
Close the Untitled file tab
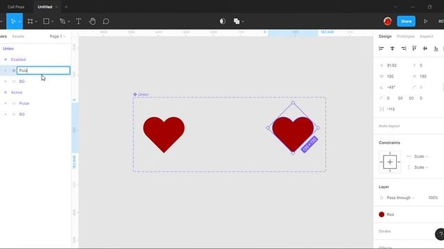coord(56,7)
